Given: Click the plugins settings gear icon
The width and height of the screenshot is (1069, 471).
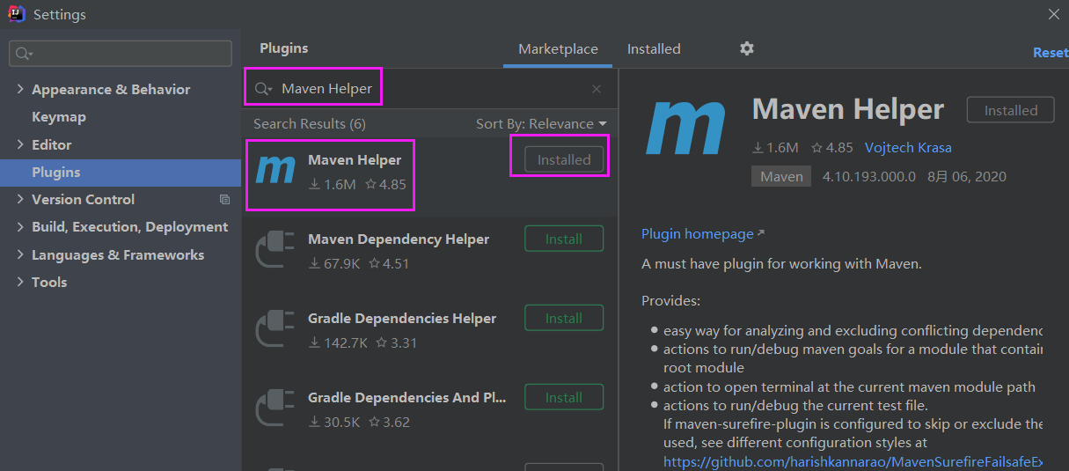Looking at the screenshot, I should pyautogui.click(x=747, y=49).
